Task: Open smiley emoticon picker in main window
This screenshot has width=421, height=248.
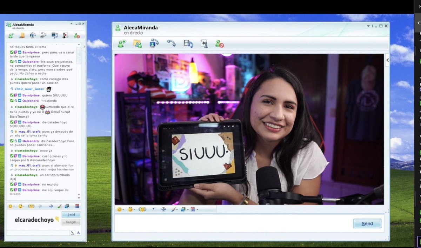Action: point(119,209)
